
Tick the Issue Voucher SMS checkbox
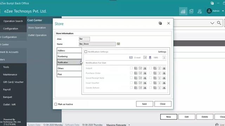click(150, 83)
